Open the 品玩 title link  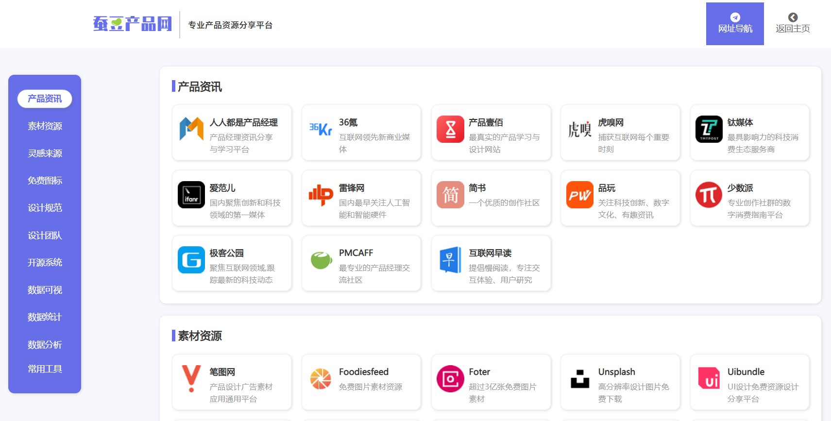(607, 188)
